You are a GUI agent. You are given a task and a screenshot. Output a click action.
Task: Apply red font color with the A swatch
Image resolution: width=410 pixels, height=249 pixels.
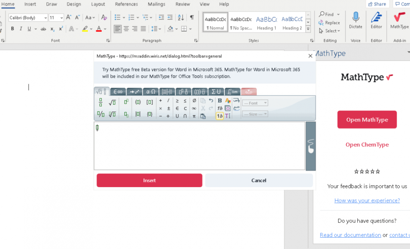pos(98,28)
